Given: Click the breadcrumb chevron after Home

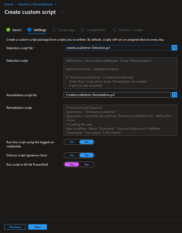Looking at the screenshot, I should pos(16,4).
